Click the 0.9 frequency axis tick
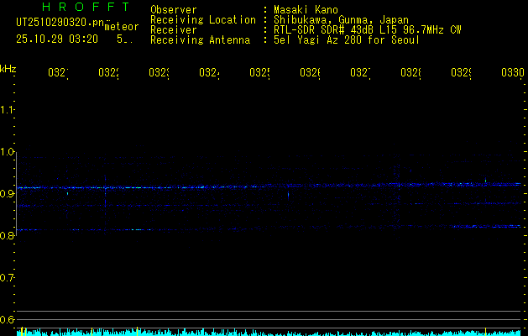Image resolution: width=528 pixels, height=336 pixels. click(x=8, y=194)
